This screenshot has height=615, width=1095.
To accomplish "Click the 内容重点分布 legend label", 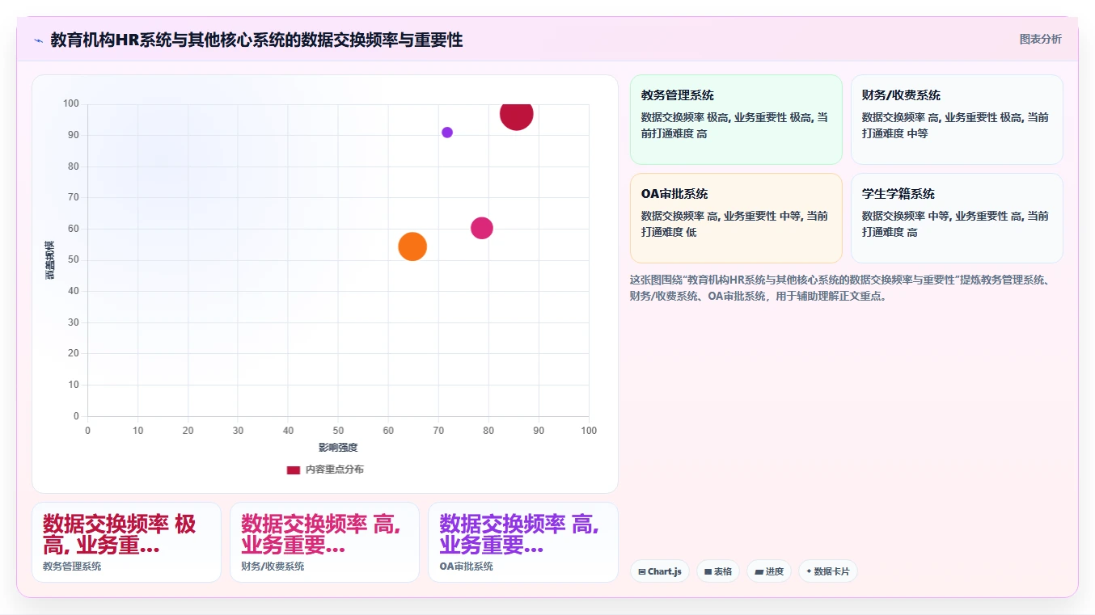I will point(335,470).
